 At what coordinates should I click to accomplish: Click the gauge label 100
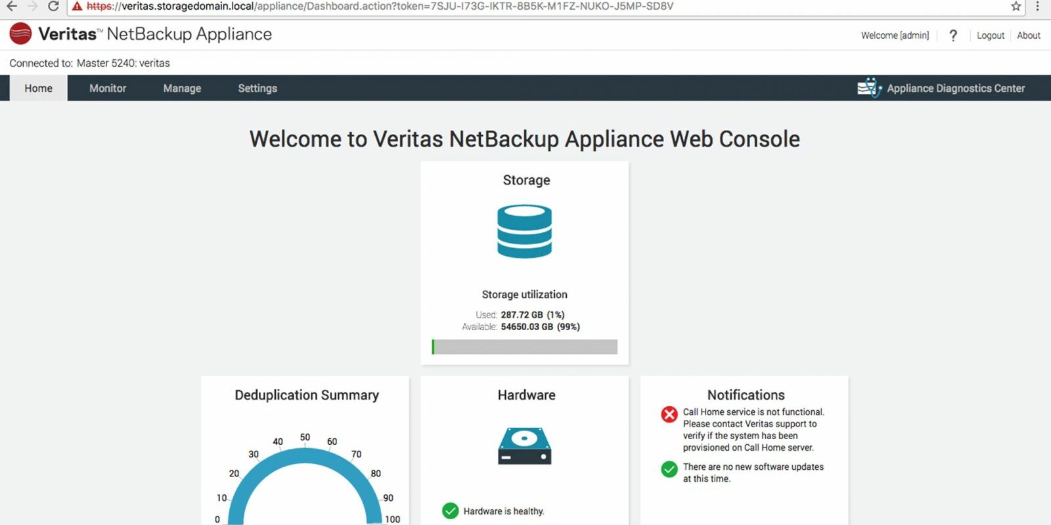392,519
